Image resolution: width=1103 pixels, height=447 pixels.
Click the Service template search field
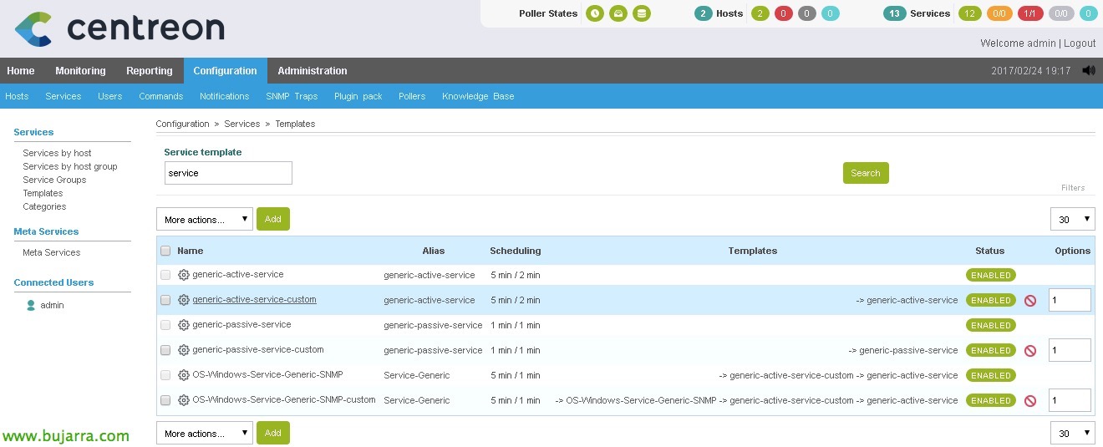pos(228,173)
